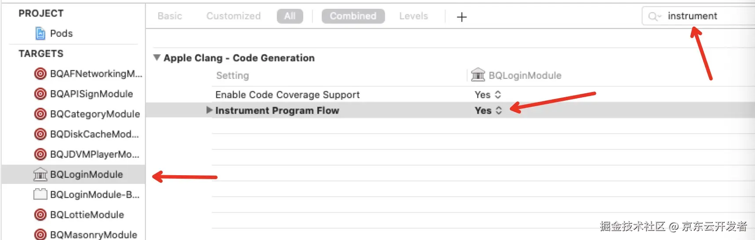Viewport: 755px width, 240px height.
Task: Select the BQLottieModule target icon
Action: click(40, 215)
